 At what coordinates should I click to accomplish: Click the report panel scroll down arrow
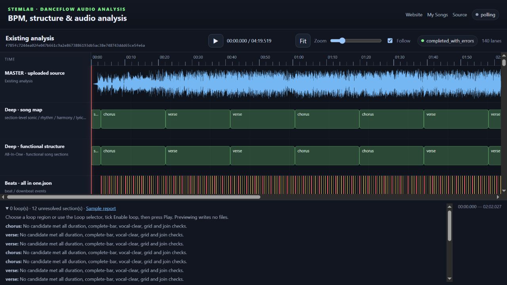point(450,279)
